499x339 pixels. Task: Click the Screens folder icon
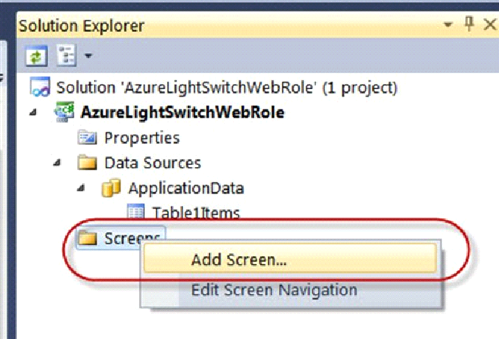pos(88,239)
